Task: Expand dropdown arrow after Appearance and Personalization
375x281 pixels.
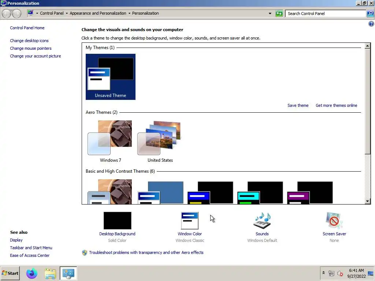Action: 129,14
